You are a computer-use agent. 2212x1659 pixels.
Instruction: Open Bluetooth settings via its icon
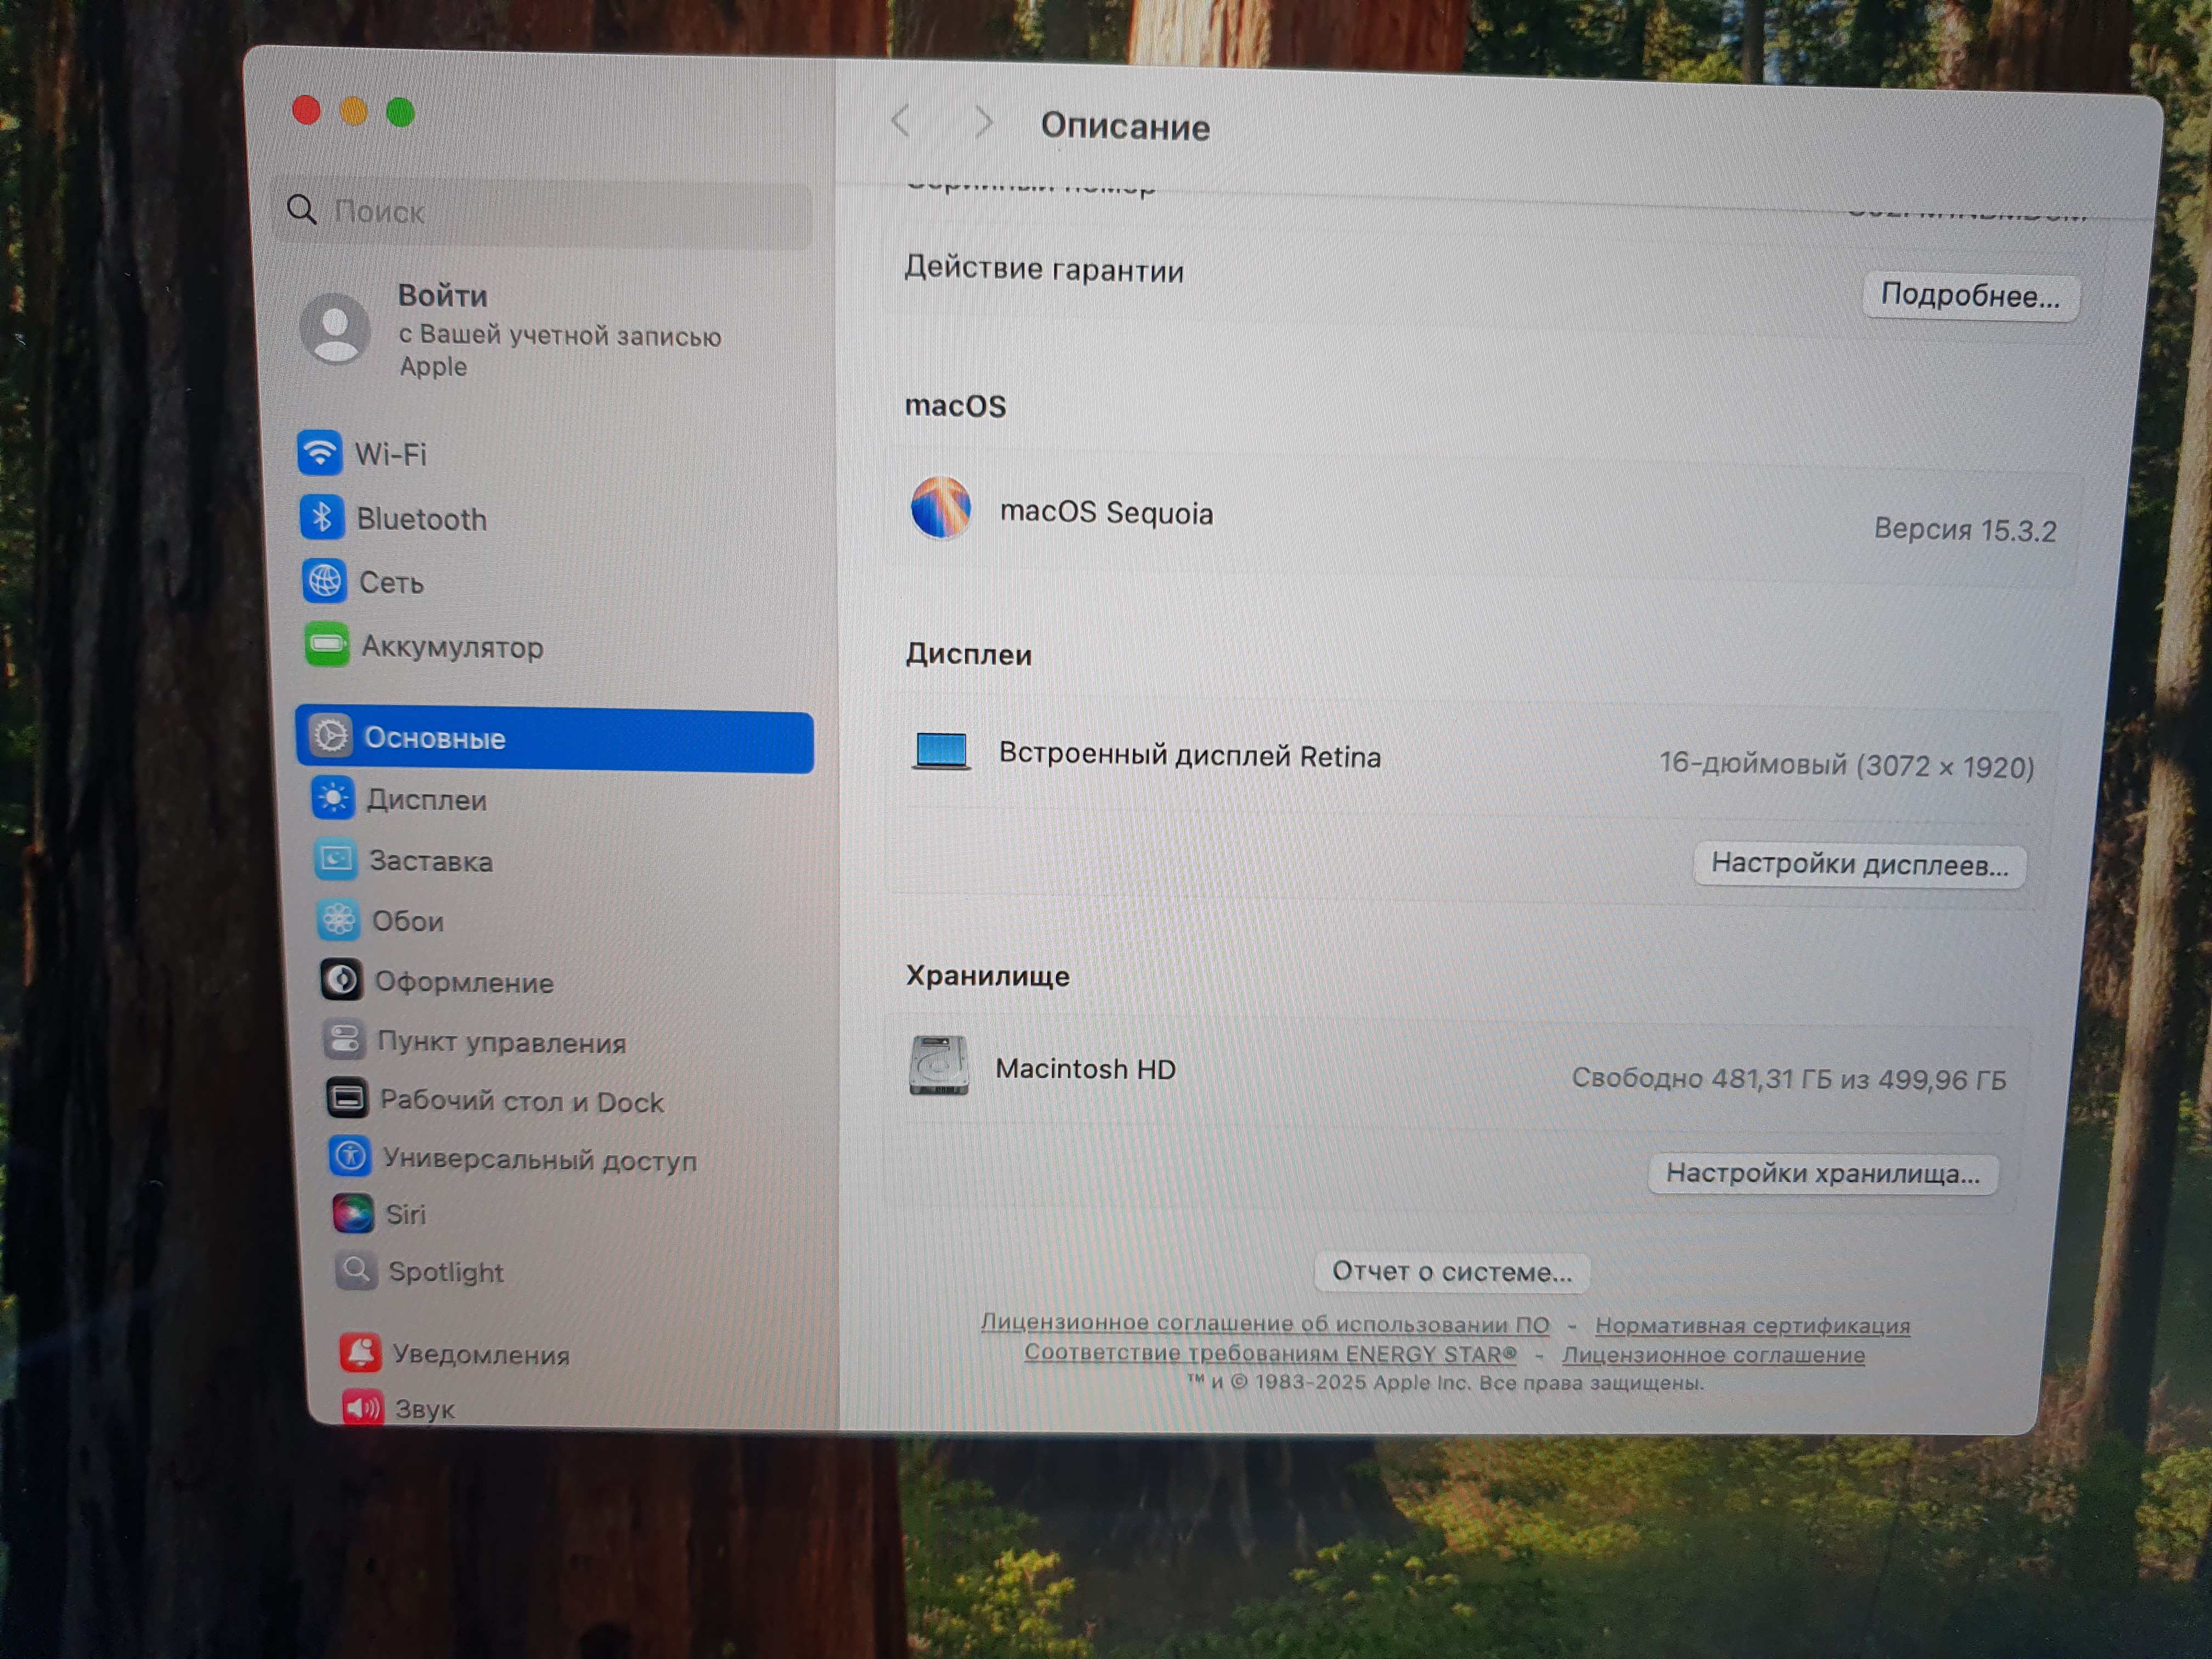pyautogui.click(x=322, y=517)
